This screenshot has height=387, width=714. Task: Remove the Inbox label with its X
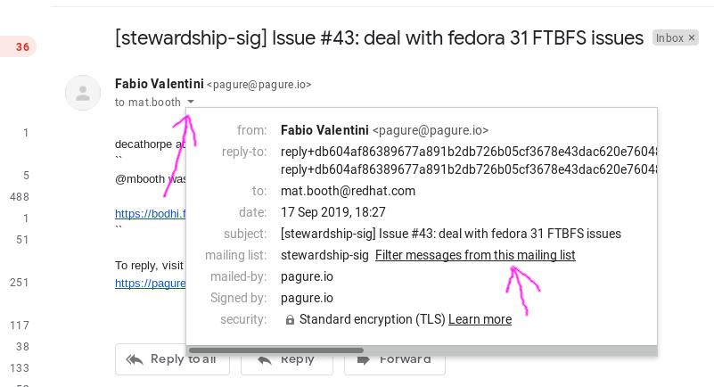(692, 38)
